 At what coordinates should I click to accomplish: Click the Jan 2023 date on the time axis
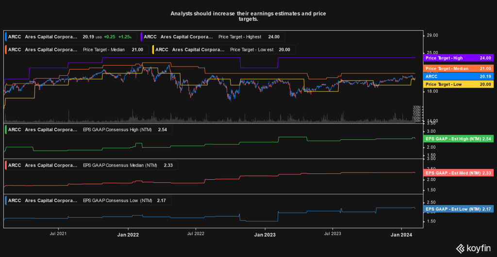[x=265, y=235]
